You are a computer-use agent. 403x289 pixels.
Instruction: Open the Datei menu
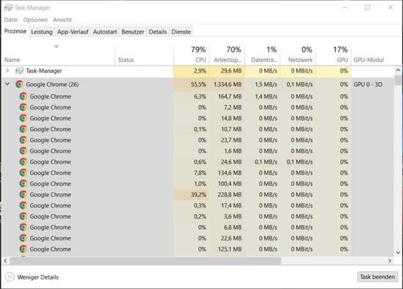(x=11, y=20)
